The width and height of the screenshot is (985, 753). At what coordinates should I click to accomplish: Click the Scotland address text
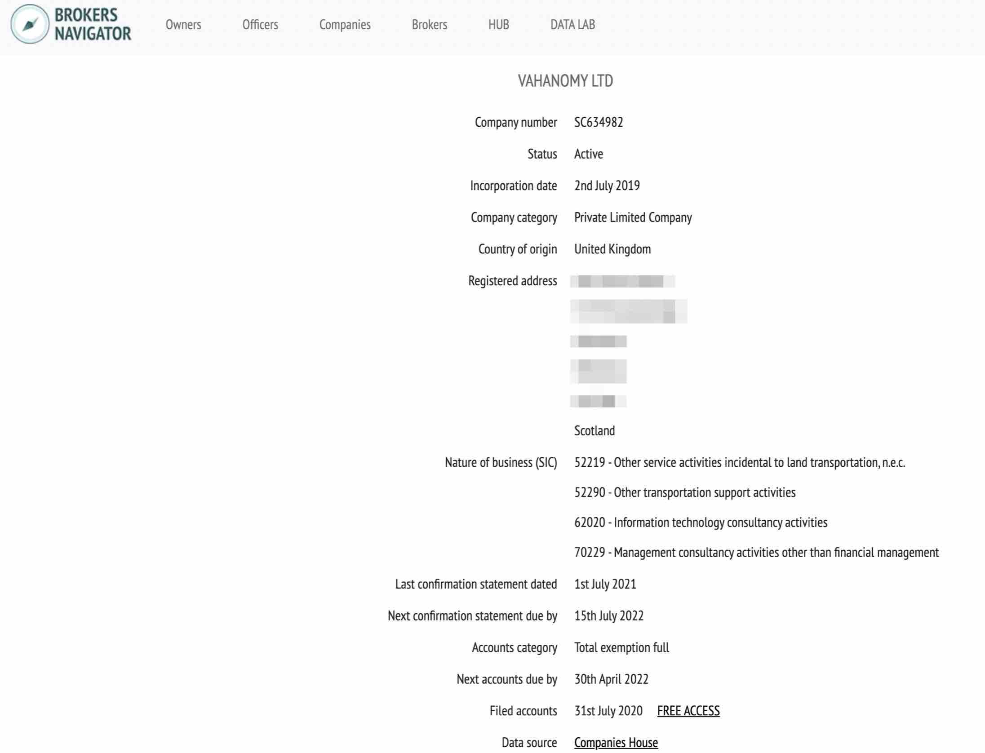[x=594, y=431]
